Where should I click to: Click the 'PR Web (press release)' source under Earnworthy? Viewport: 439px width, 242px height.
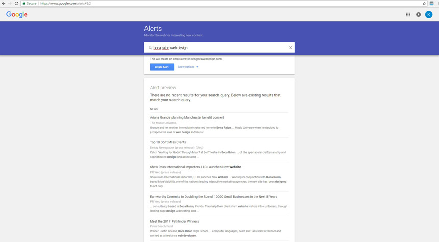point(165,201)
